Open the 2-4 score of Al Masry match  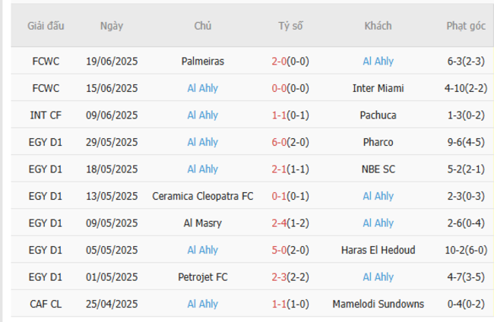pos(280,223)
